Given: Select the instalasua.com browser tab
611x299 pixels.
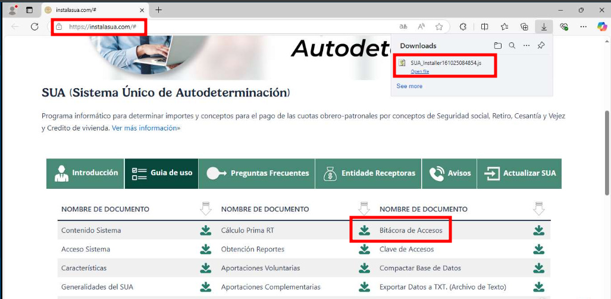Looking at the screenshot, I should (x=95, y=10).
